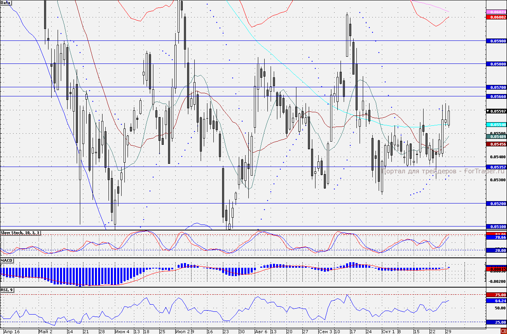Click the RSI current value 64.24 tag
This screenshot has height=334, width=507.
[x=496, y=301]
